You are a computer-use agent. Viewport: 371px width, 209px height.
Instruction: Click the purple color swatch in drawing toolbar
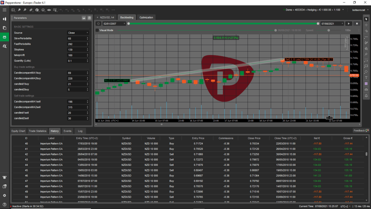366,83
